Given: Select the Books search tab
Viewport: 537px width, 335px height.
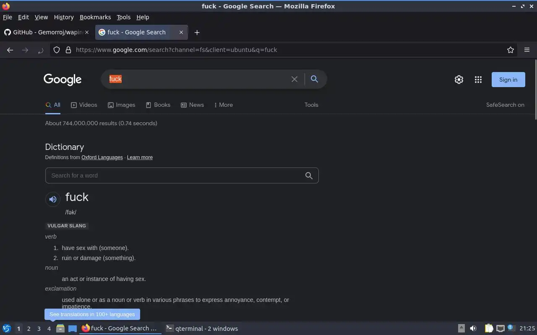Looking at the screenshot, I should click(158, 105).
